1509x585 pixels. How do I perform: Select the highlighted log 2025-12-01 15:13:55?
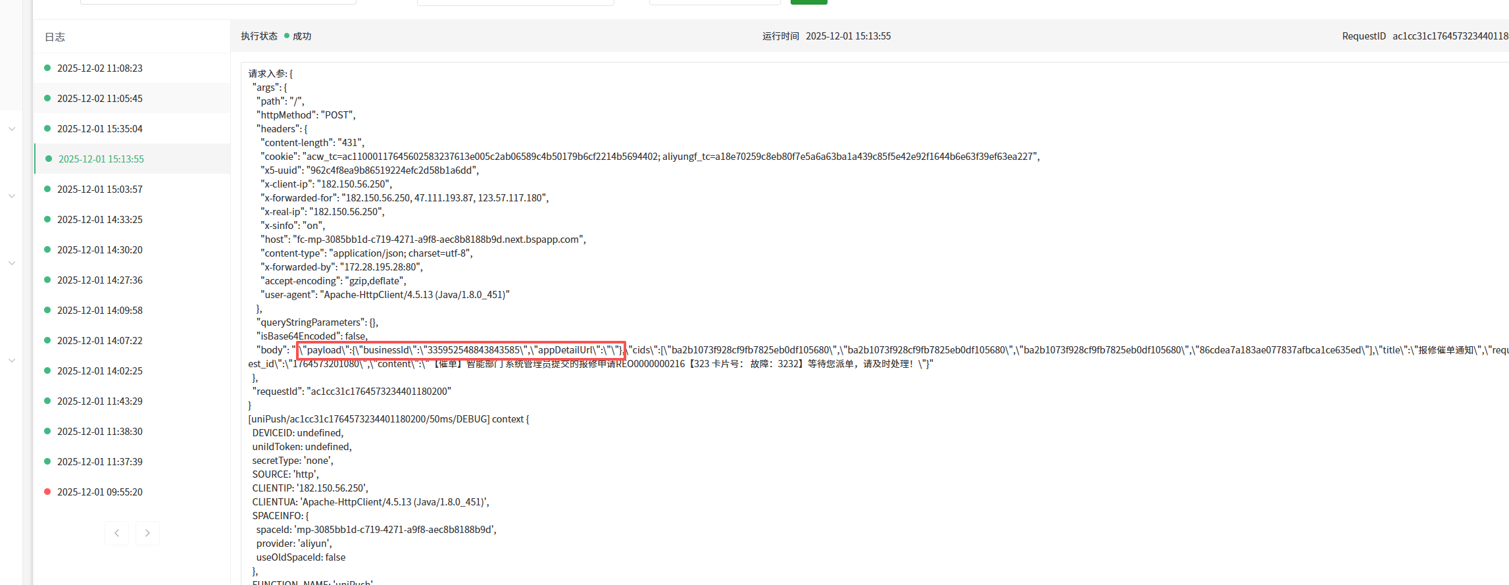tap(101, 159)
